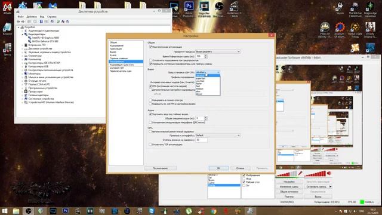Click the Exit button in OBS main window
This screenshot has width=382, height=215.
(318, 196)
